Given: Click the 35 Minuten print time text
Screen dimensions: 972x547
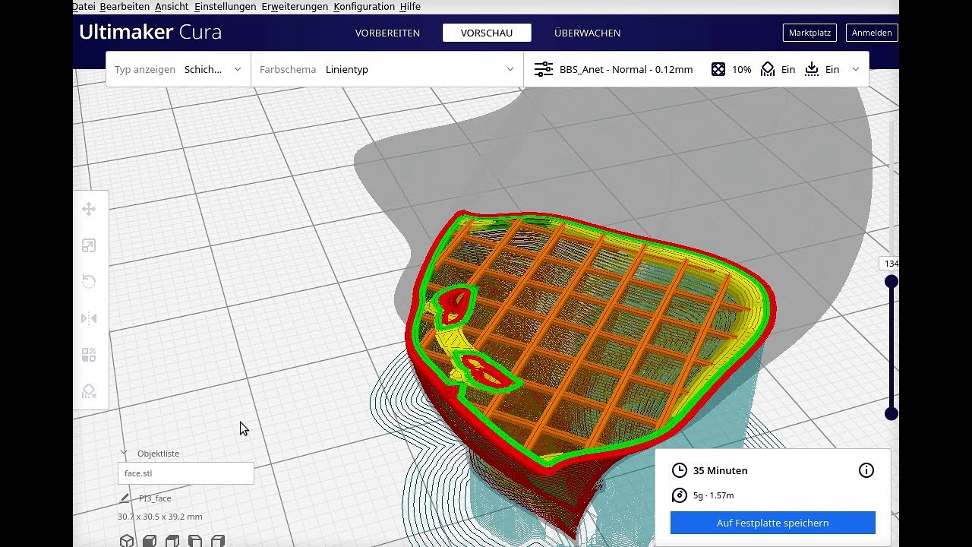Looking at the screenshot, I should point(721,470).
